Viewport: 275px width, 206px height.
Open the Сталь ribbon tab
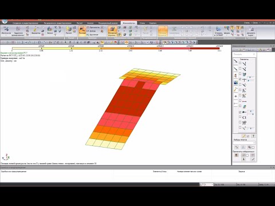pos(142,23)
